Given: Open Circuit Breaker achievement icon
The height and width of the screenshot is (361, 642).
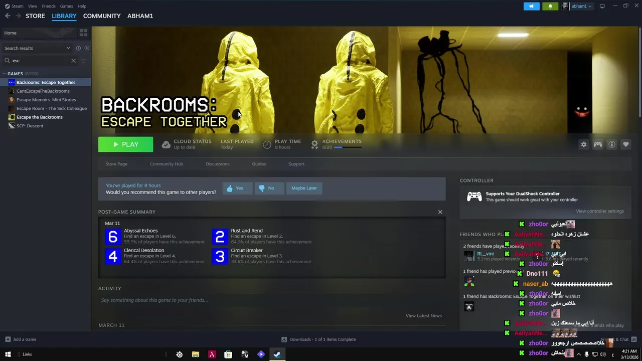Looking at the screenshot, I should [x=220, y=256].
